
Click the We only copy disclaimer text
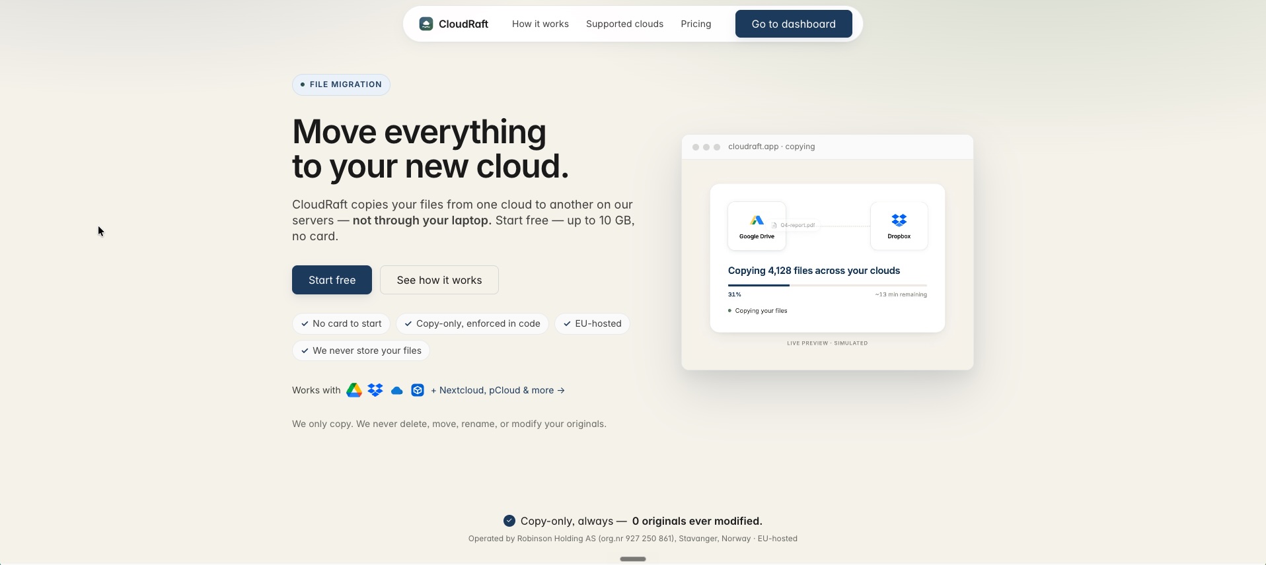449,424
